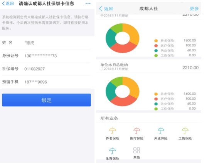Go back using 返回 on 成都人社 page
Viewport: 214px width, 165px height.
[x=106, y=9]
